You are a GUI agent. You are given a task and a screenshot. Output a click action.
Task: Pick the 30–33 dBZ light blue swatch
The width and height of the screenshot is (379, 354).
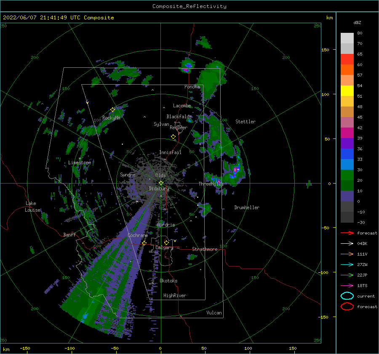347,165
